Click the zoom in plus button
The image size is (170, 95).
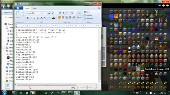point(96,88)
